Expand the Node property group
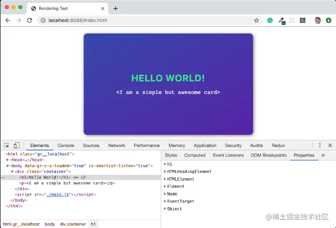The height and width of the screenshot is (228, 336). 165,194
